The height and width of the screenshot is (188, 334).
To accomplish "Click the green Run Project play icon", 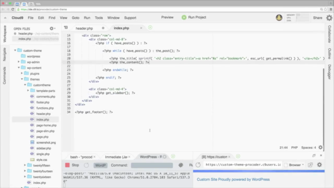I will (184, 17).
